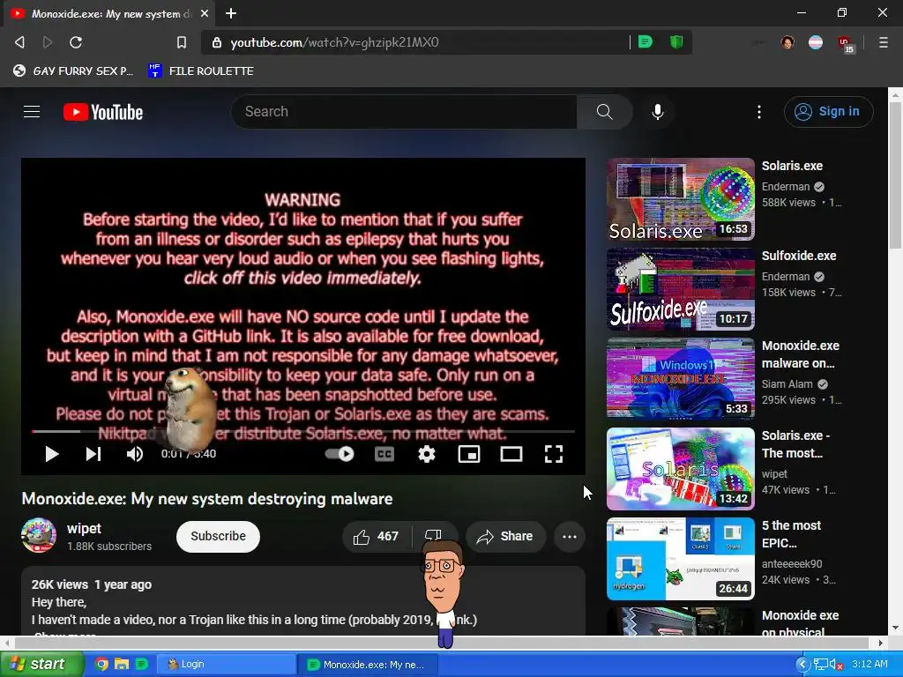Sign in to YouTube

pos(828,112)
